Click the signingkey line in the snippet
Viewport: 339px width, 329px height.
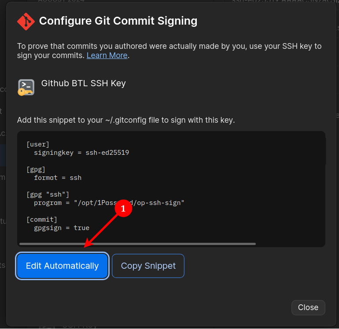(x=81, y=153)
